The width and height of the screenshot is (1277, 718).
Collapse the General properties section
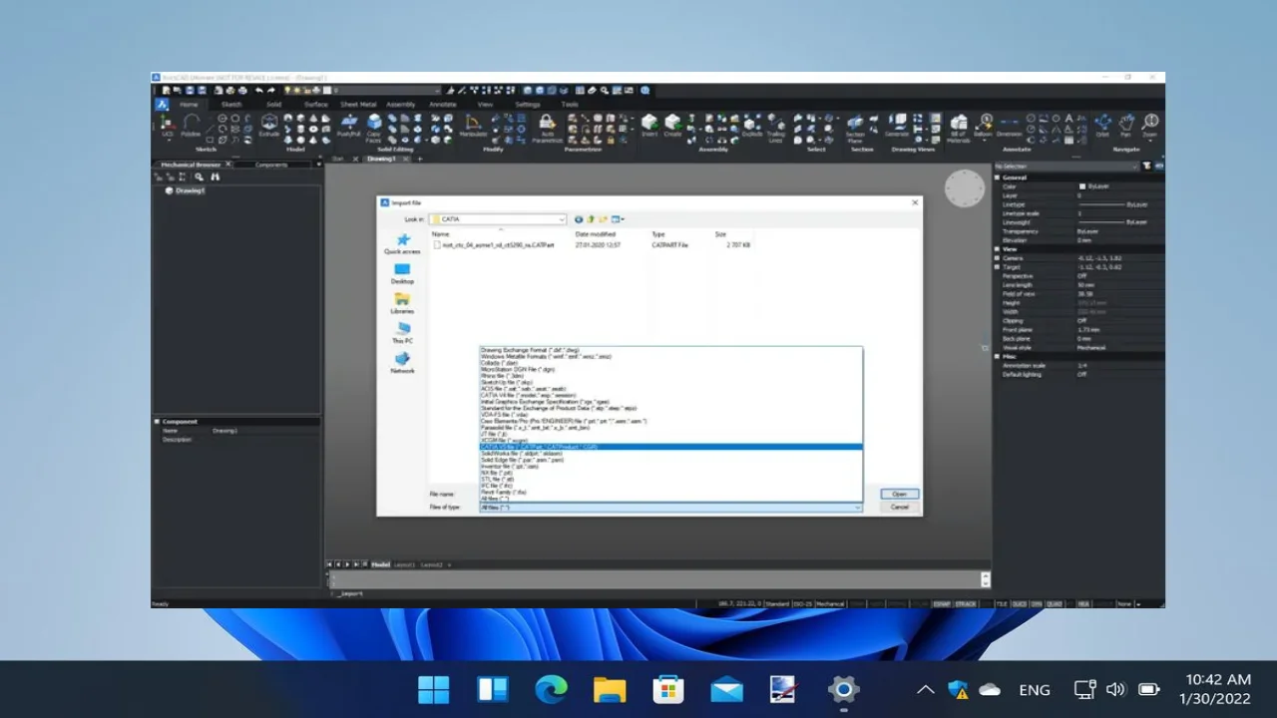click(997, 178)
